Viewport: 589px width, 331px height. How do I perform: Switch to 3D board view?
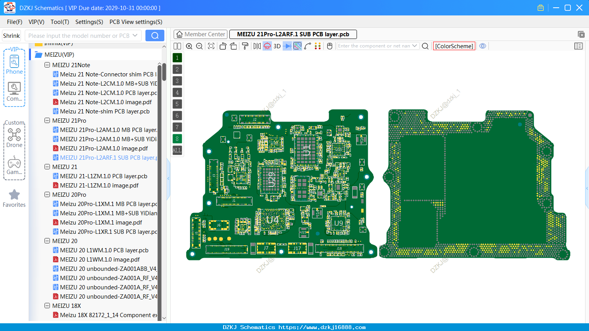(x=277, y=46)
